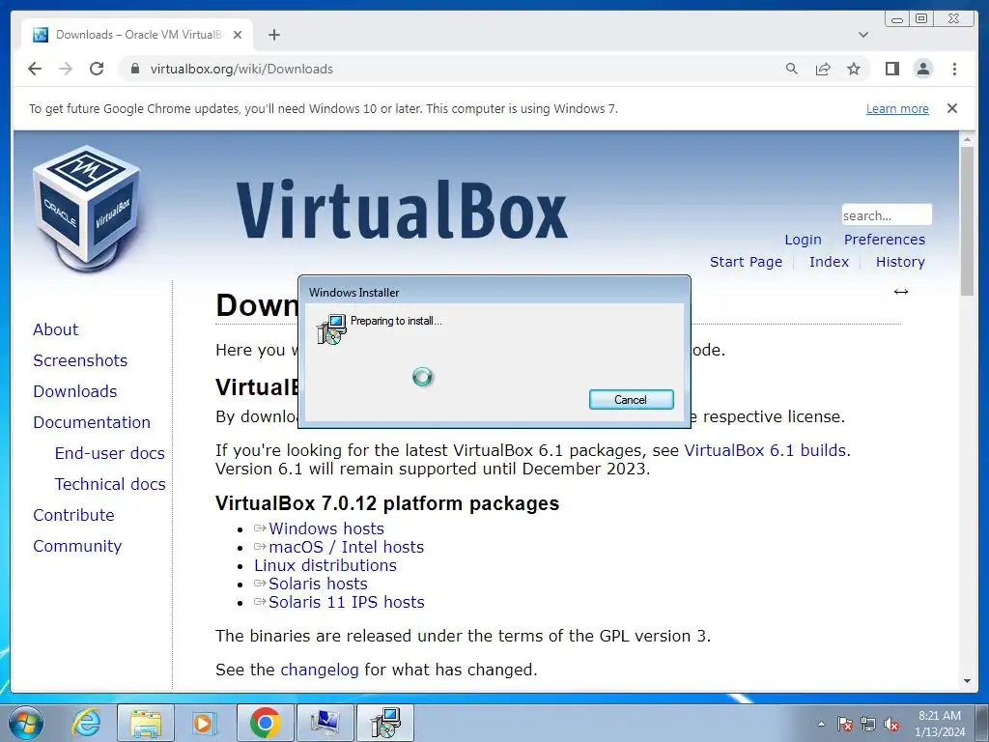Screen dimensions: 989x742
Task: Open network tray icon
Action: click(868, 724)
